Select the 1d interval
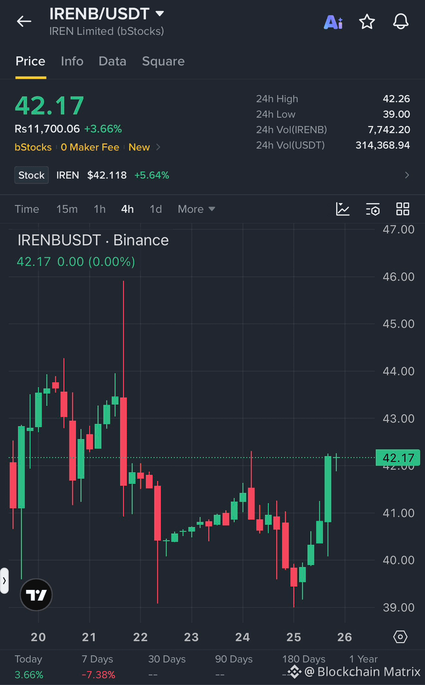Image resolution: width=425 pixels, height=685 pixels. tap(156, 209)
